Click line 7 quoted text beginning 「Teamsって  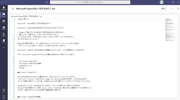41,32
